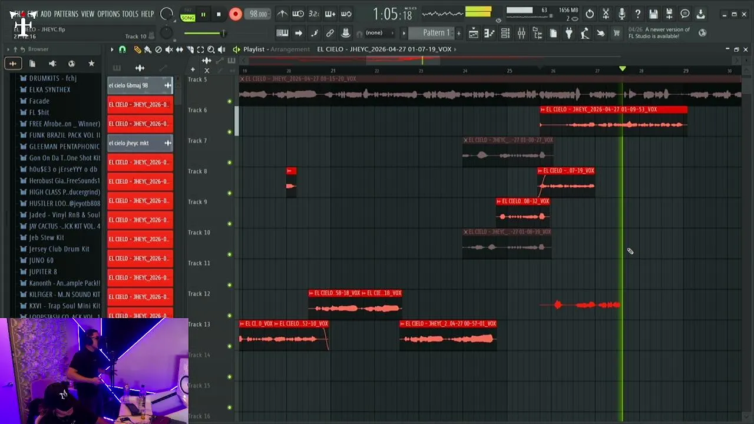The width and height of the screenshot is (754, 424).
Task: Toggle countdown before recording
Action: [x=314, y=14]
